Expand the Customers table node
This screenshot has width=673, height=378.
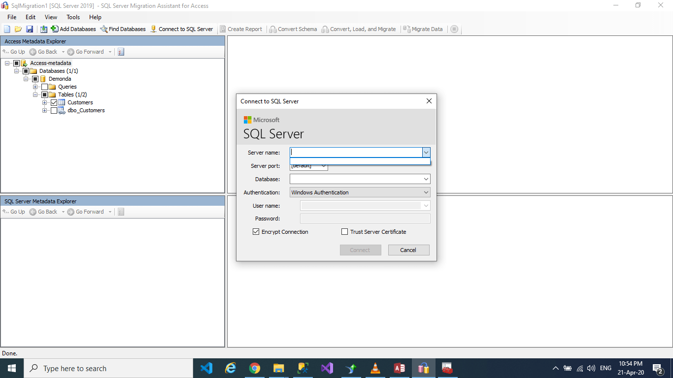tap(44, 102)
